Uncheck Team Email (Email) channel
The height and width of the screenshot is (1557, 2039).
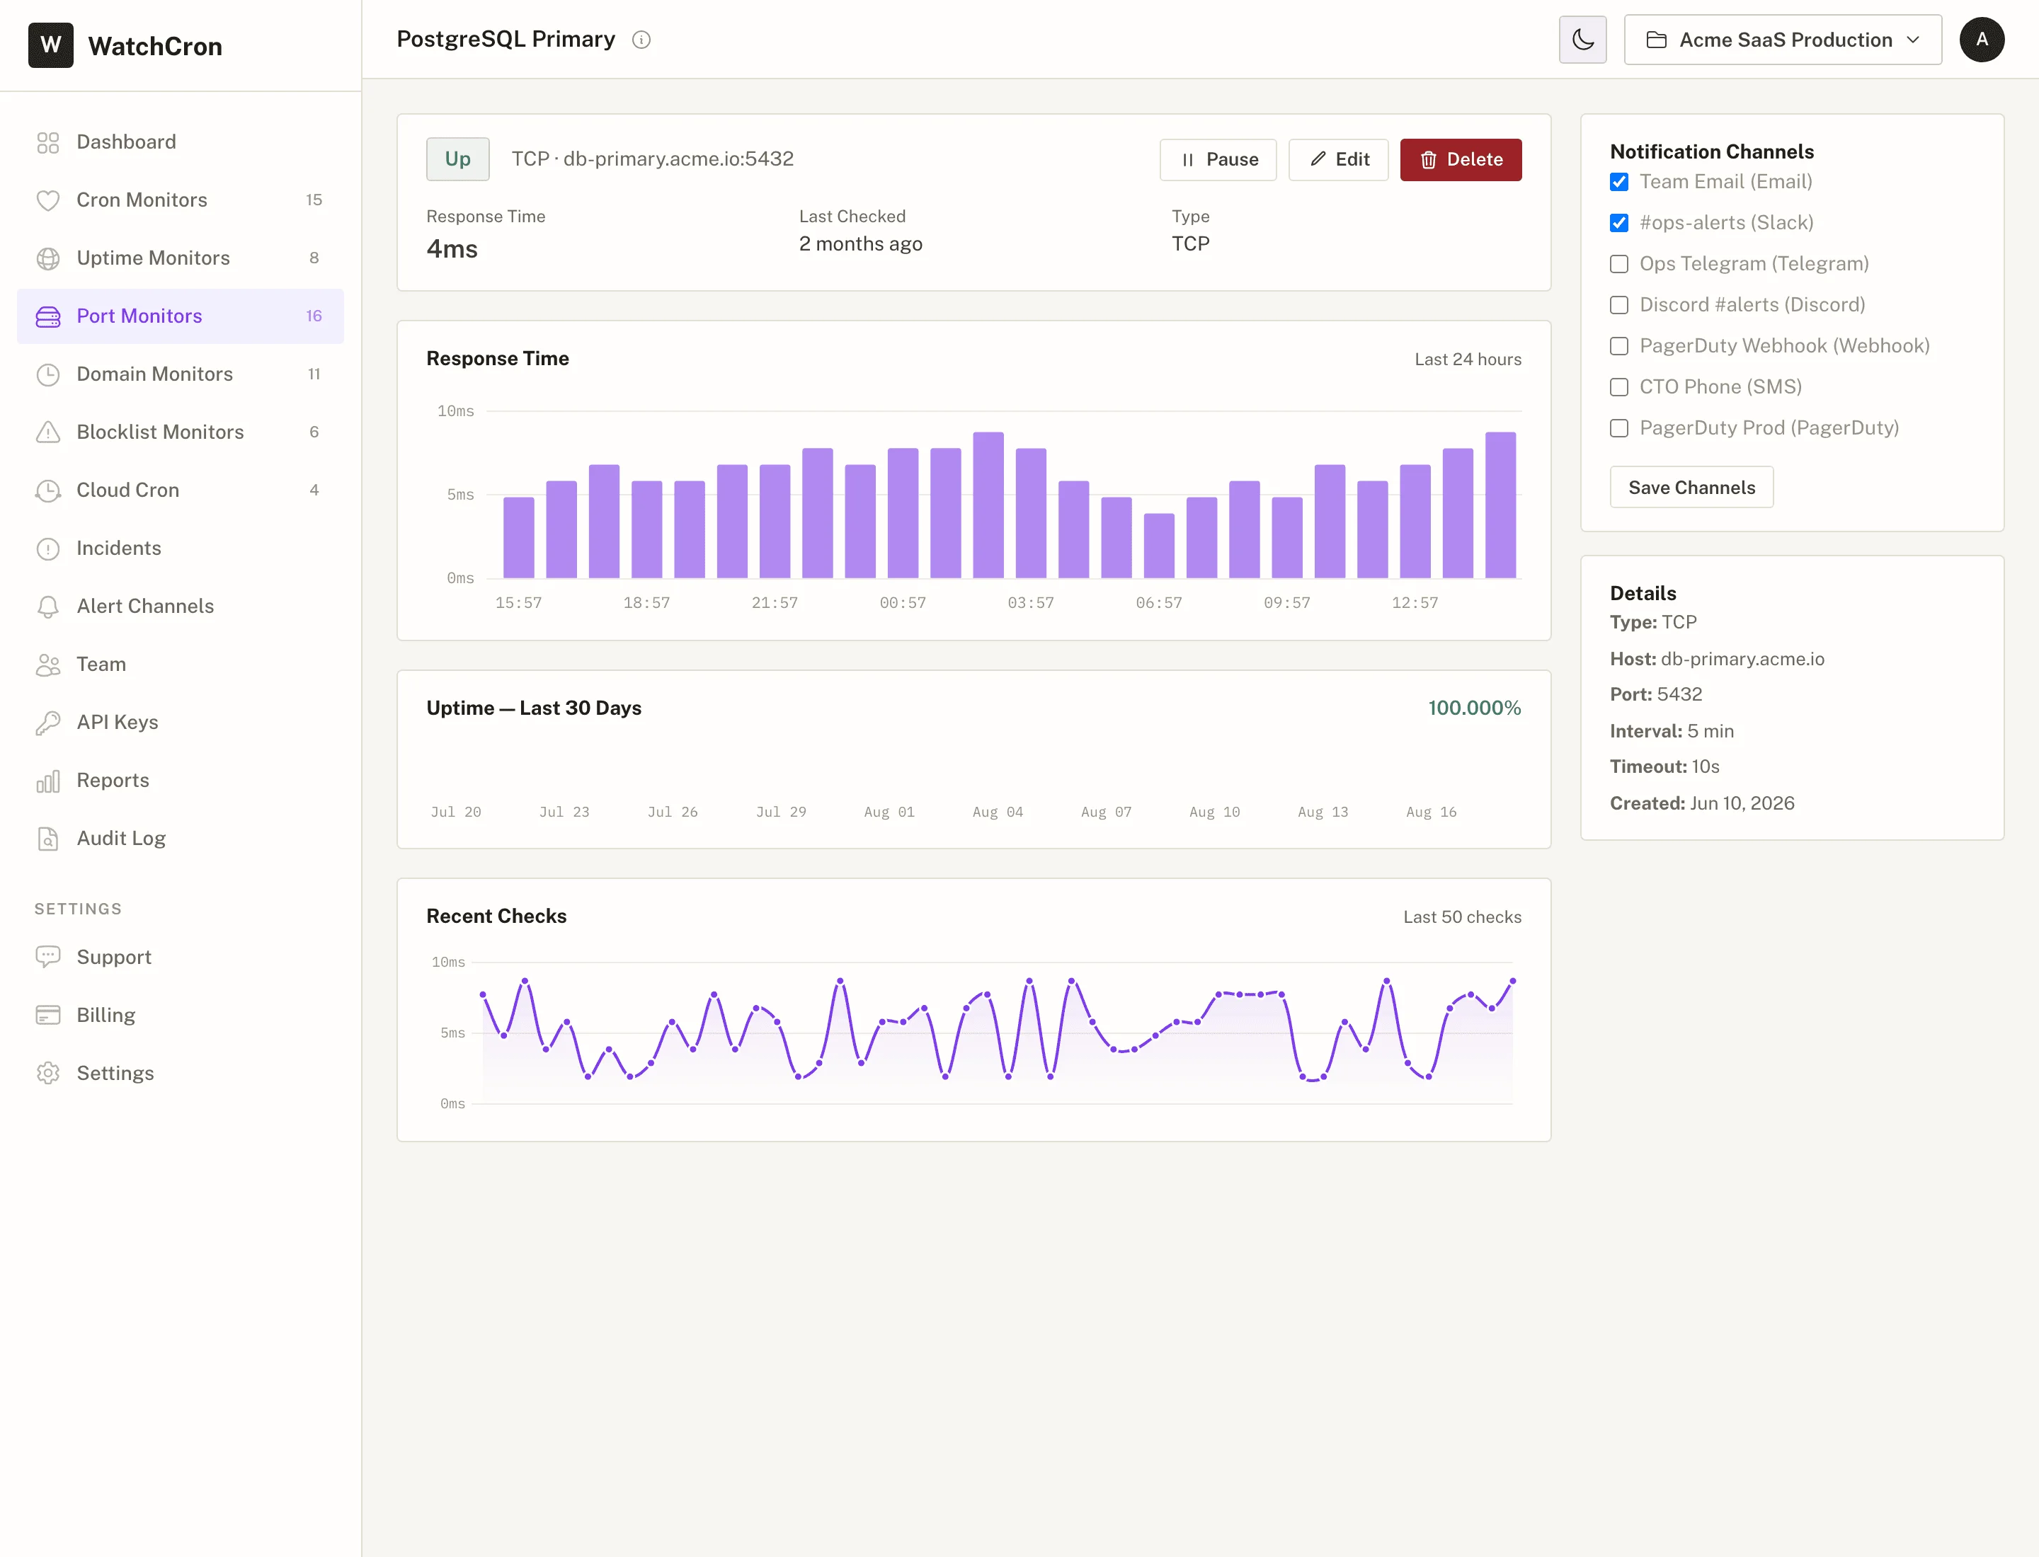click(x=1619, y=182)
